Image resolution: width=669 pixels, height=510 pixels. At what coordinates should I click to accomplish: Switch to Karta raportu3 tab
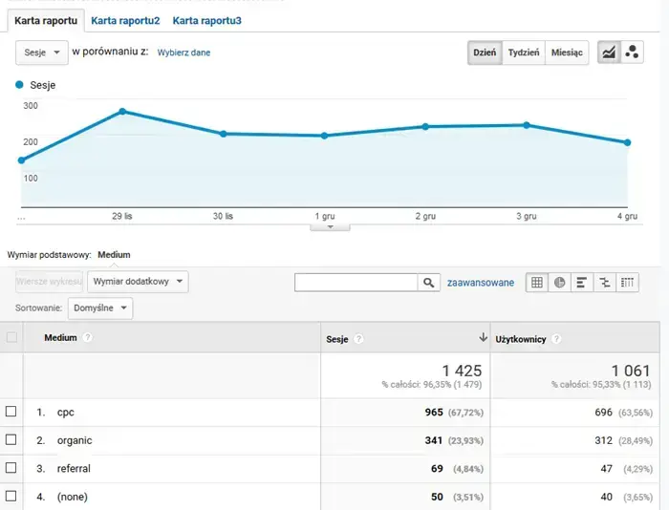point(206,20)
